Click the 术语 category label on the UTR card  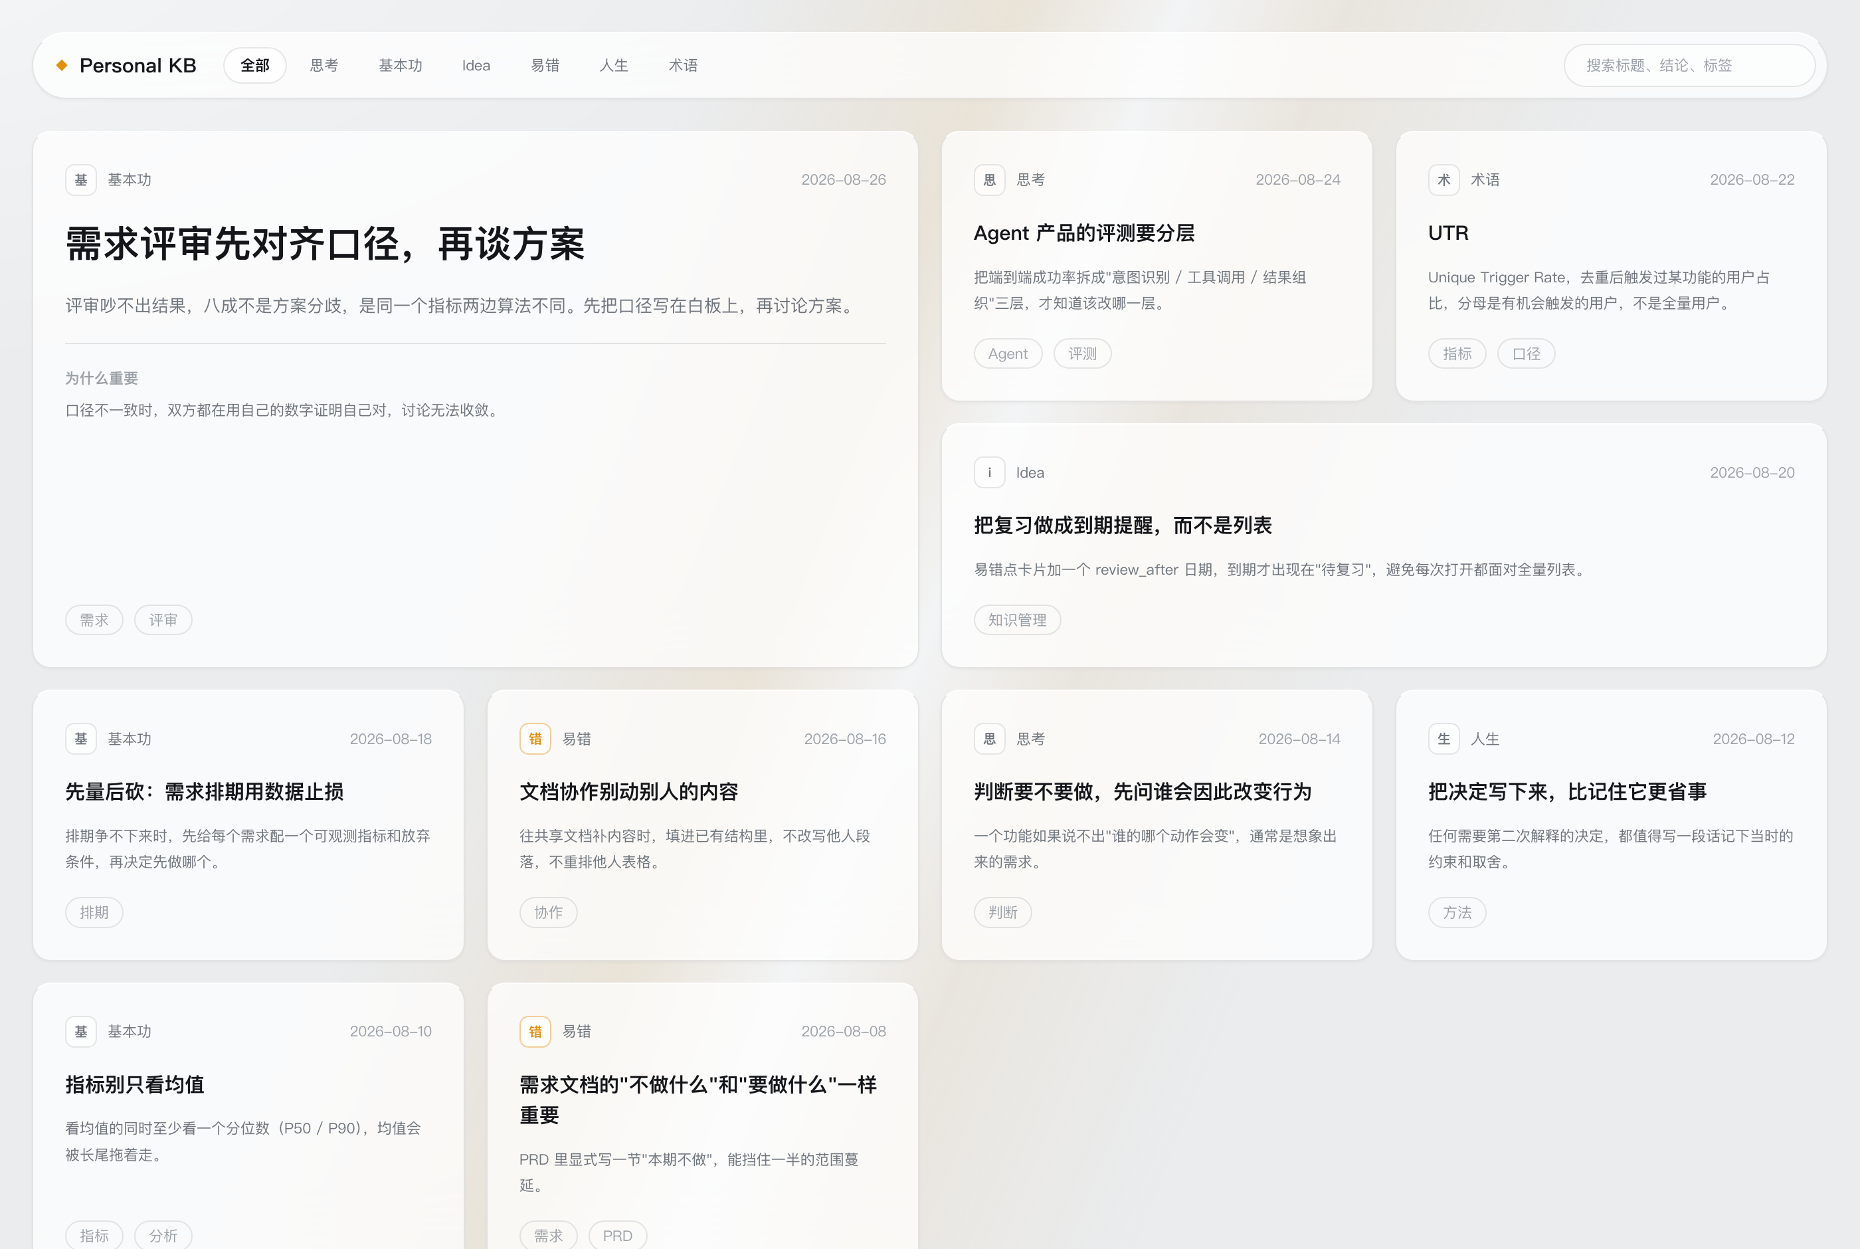1485,180
